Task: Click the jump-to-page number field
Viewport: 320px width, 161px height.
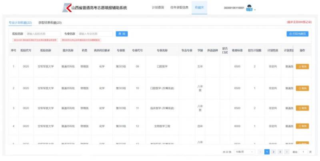Action: point(303,152)
